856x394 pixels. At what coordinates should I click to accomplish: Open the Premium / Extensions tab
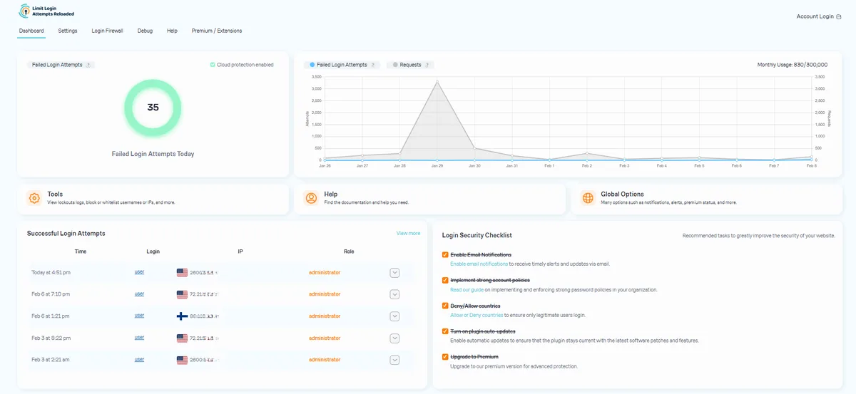(x=217, y=31)
